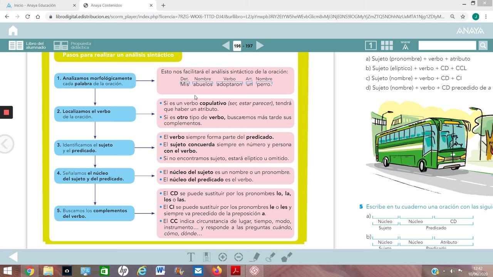Open the Mail app from the taskbar

[198, 271]
